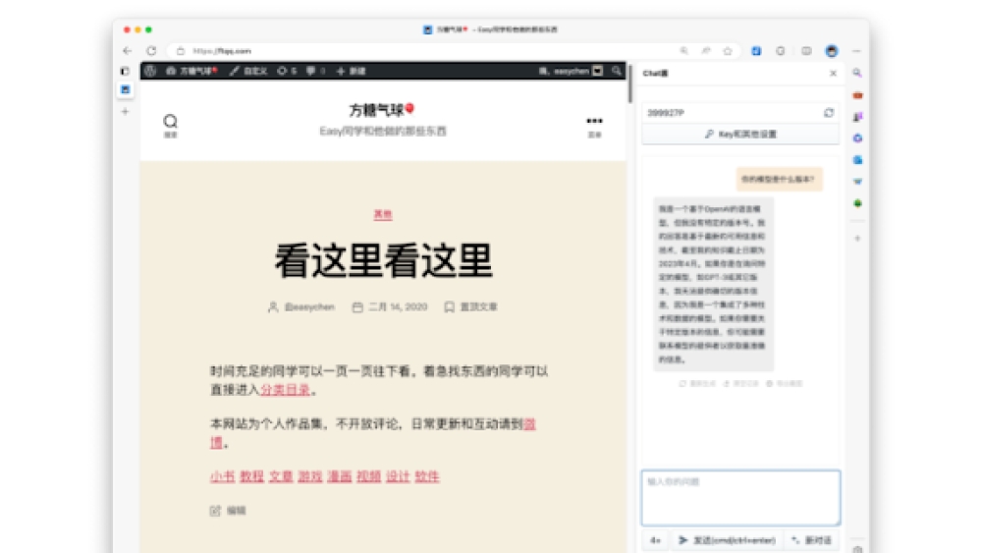Open the Key和其他设置 settings button
Image resolution: width=982 pixels, height=553 pixels.
coord(740,134)
